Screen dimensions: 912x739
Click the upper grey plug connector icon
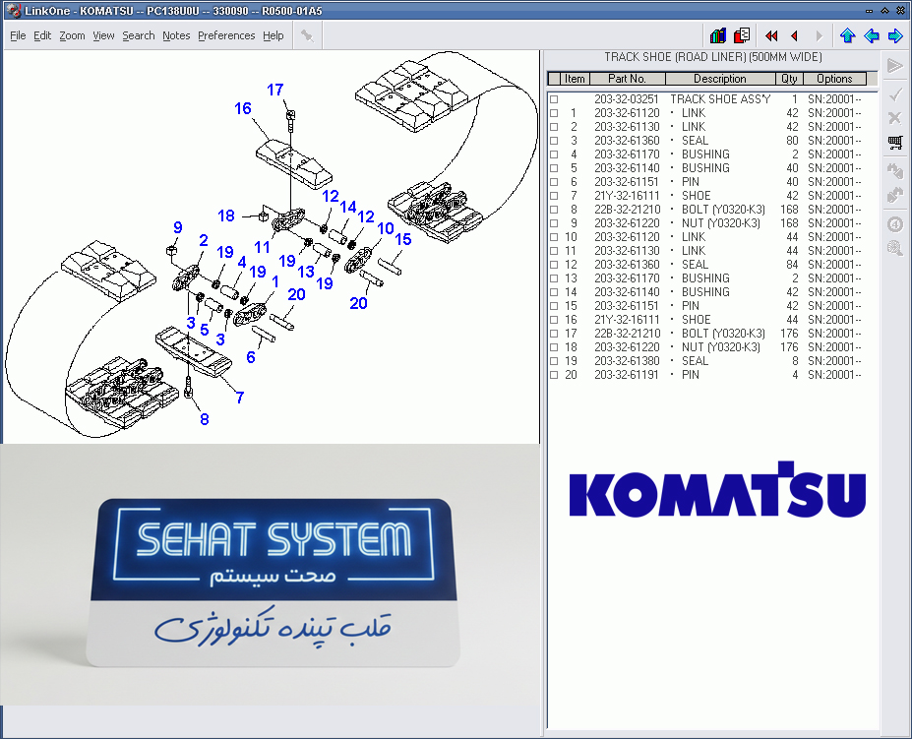coord(895,171)
